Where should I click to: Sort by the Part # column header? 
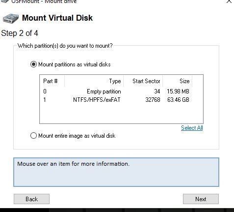52,81
